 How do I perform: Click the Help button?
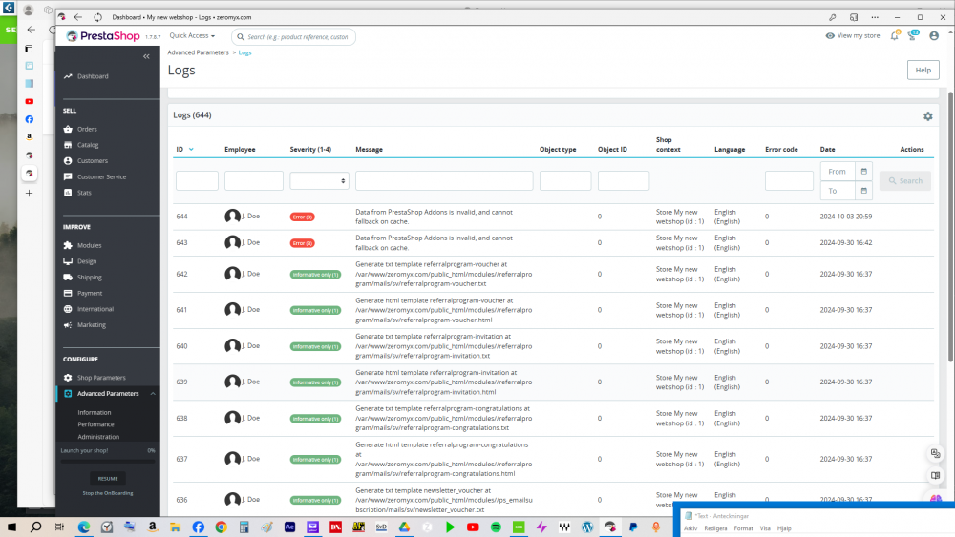[923, 70]
